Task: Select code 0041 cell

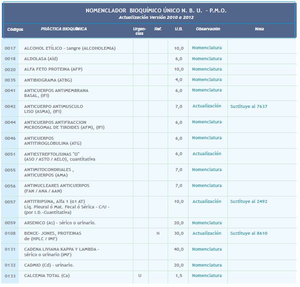Action: (x=10, y=91)
